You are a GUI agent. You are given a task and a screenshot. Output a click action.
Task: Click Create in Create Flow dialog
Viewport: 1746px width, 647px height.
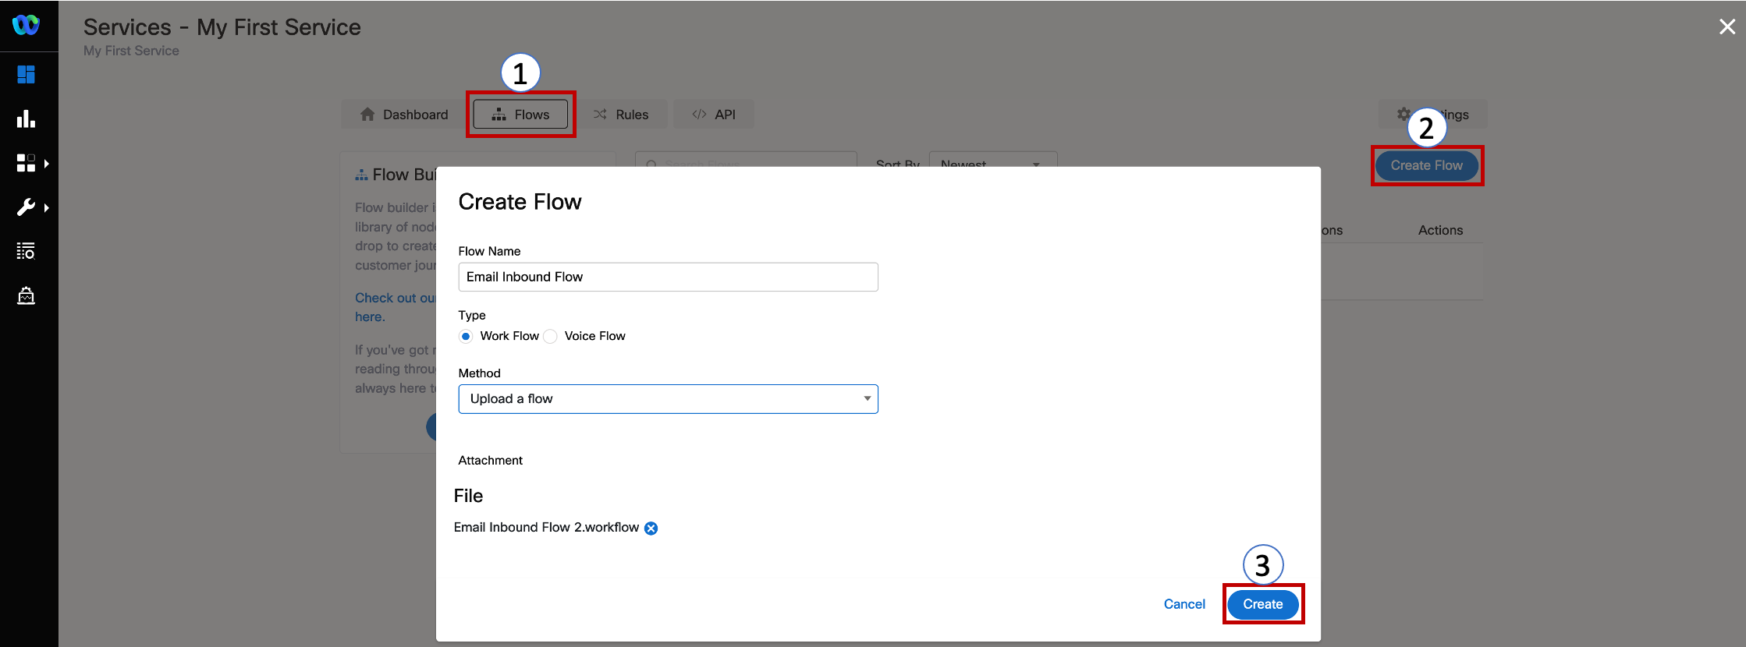coord(1263,604)
